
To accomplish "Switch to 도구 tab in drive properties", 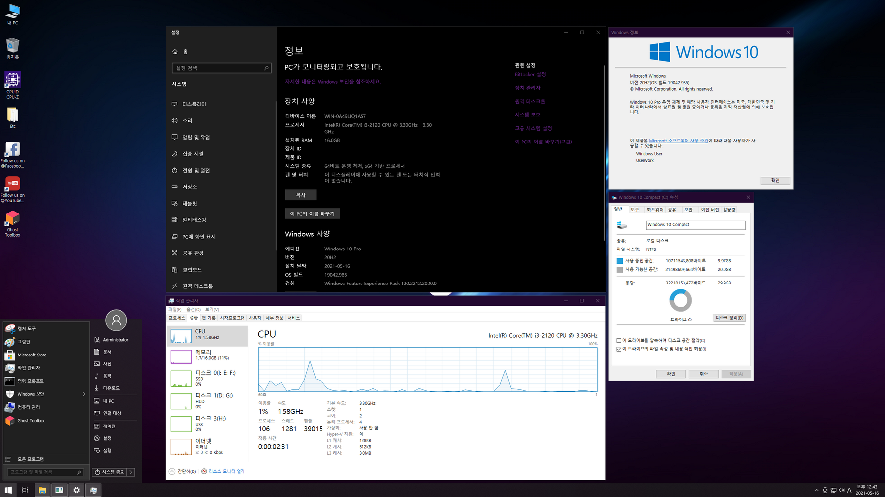I will coord(635,210).
